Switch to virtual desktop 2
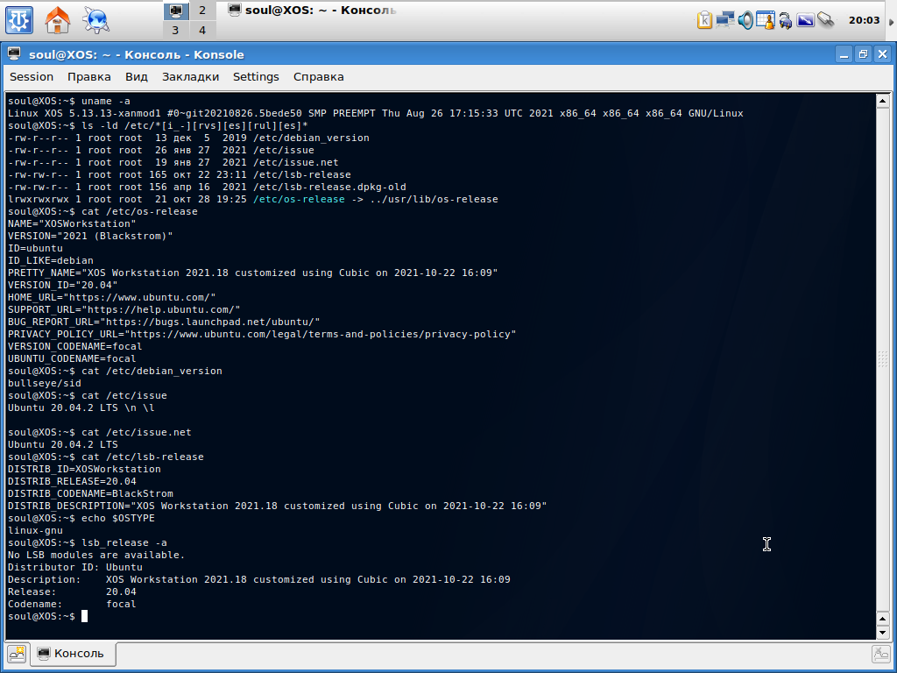 202,11
